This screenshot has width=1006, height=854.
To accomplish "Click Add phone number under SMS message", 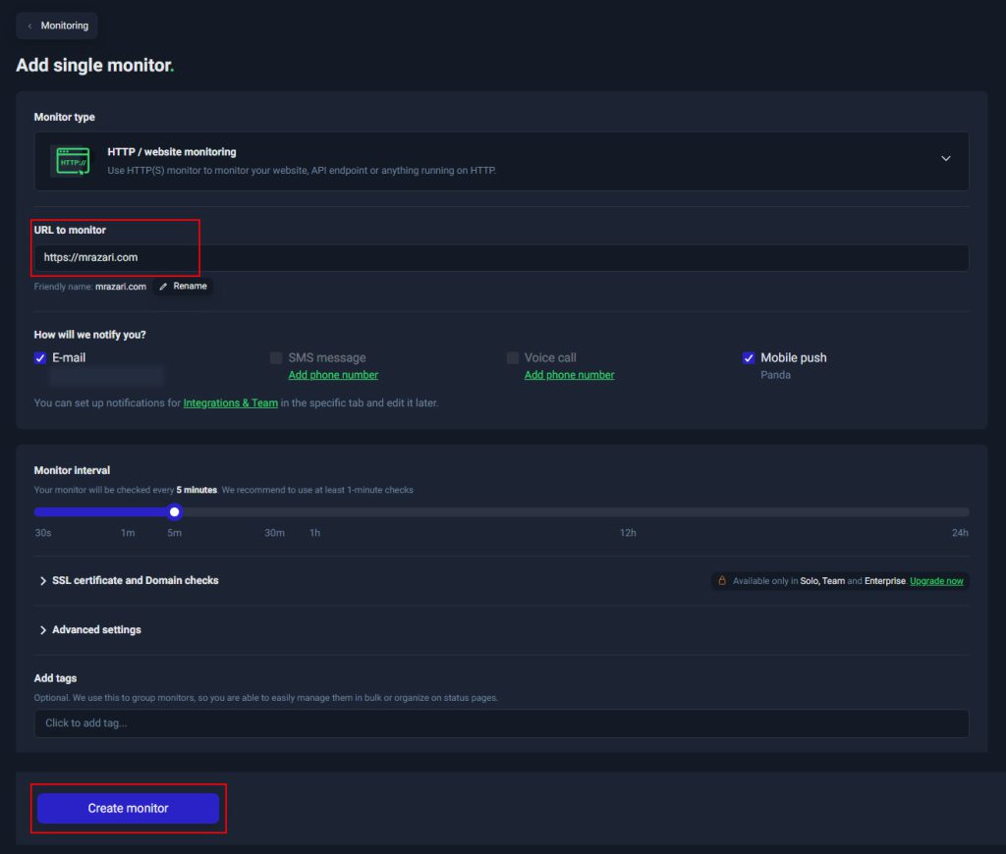I will (333, 375).
